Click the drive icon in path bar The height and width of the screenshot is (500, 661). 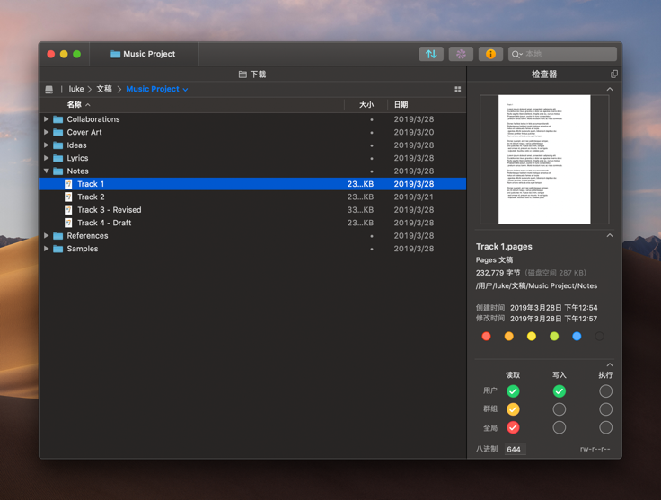(x=49, y=90)
